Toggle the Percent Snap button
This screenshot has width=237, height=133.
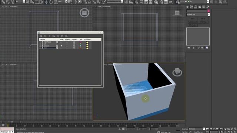point(94,2)
